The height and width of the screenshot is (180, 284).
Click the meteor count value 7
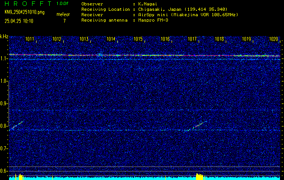65,21
